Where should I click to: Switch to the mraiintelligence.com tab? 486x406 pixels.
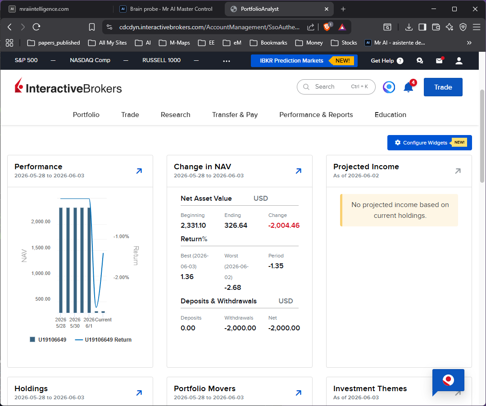pos(59,9)
